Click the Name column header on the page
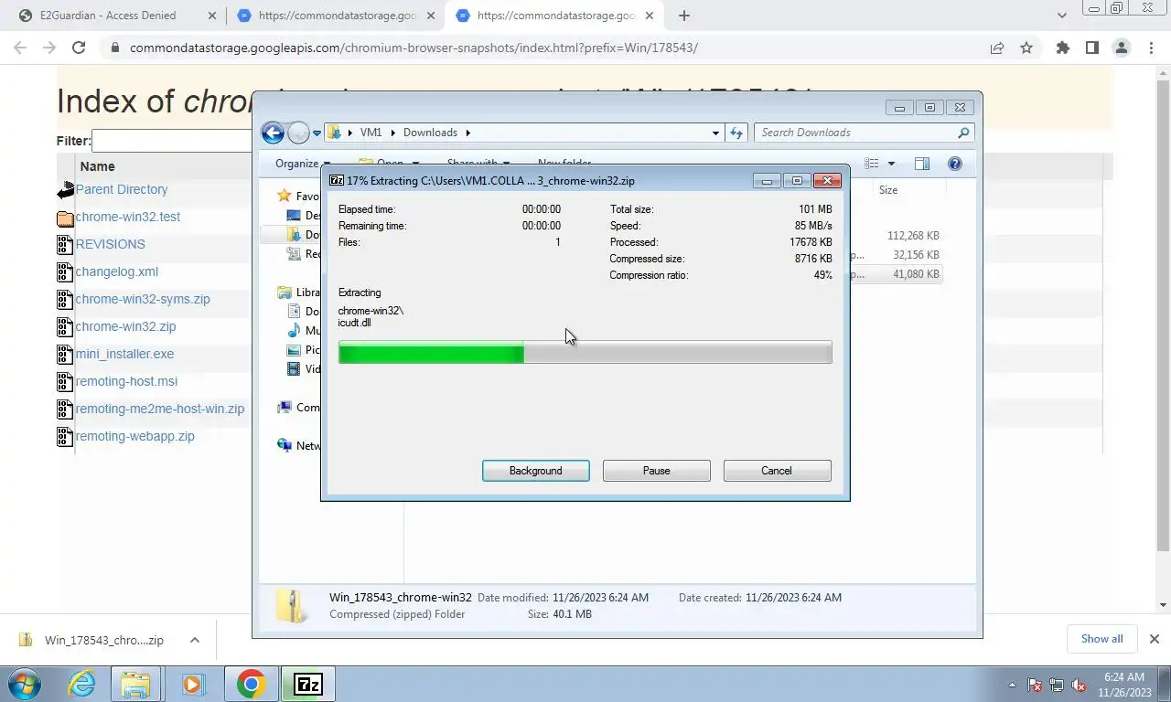 97,166
